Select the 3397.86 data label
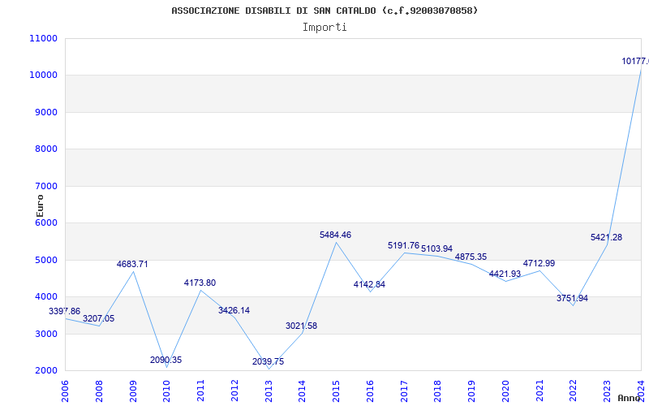 pos(65,311)
